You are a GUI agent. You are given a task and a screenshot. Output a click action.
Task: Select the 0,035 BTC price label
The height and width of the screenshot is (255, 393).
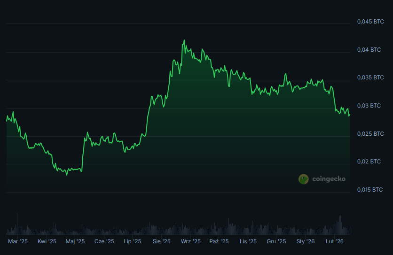[370, 77]
